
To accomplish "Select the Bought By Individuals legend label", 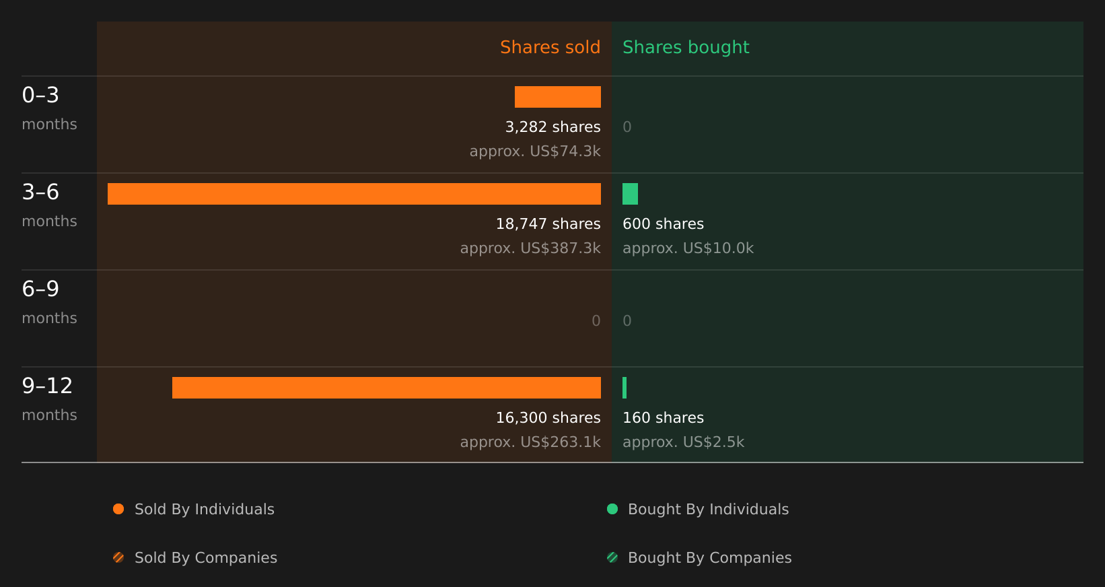I will click(x=708, y=510).
